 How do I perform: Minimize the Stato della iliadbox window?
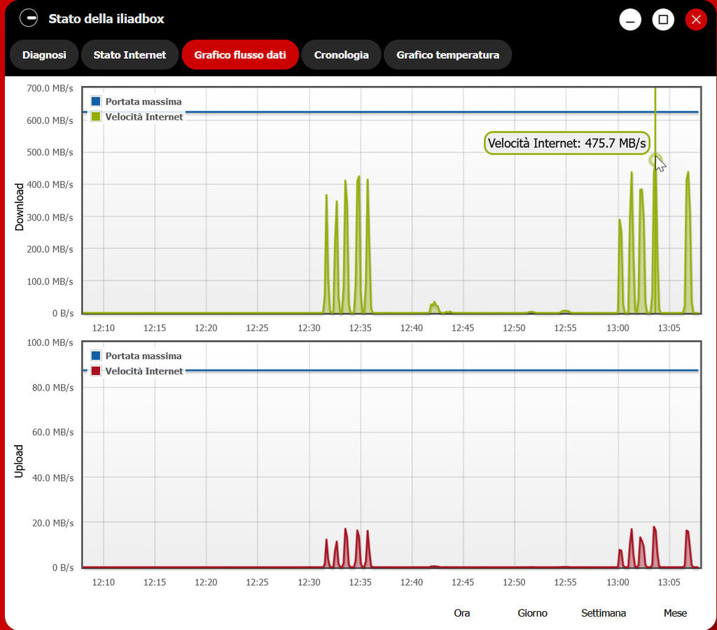click(x=630, y=20)
